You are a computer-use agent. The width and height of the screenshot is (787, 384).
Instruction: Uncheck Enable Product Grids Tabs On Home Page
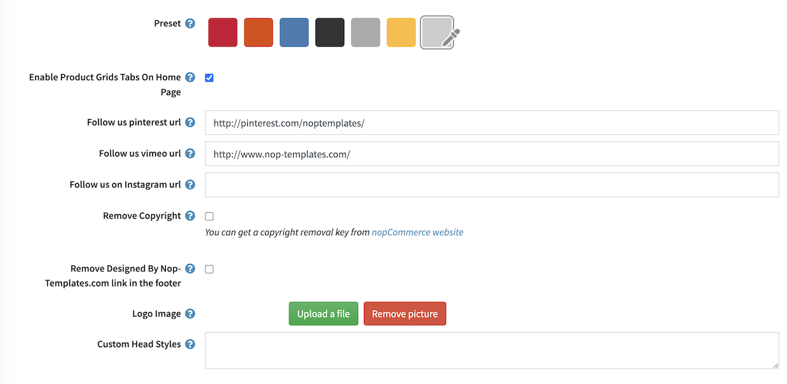pyautogui.click(x=209, y=78)
